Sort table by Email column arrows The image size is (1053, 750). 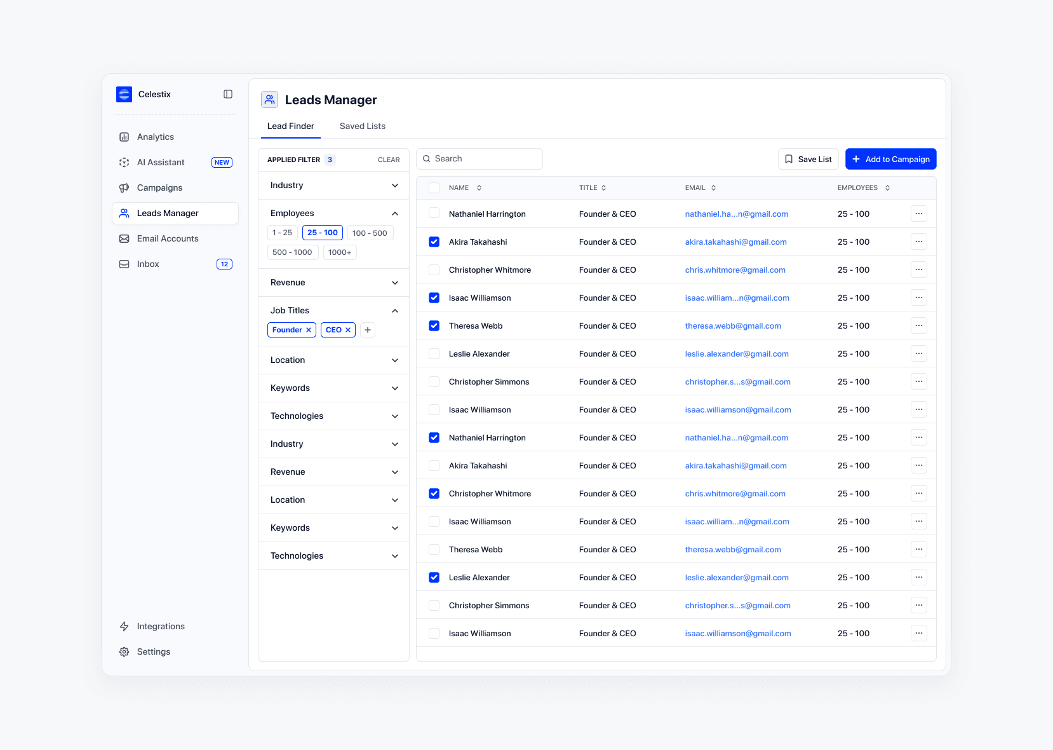pyautogui.click(x=713, y=187)
